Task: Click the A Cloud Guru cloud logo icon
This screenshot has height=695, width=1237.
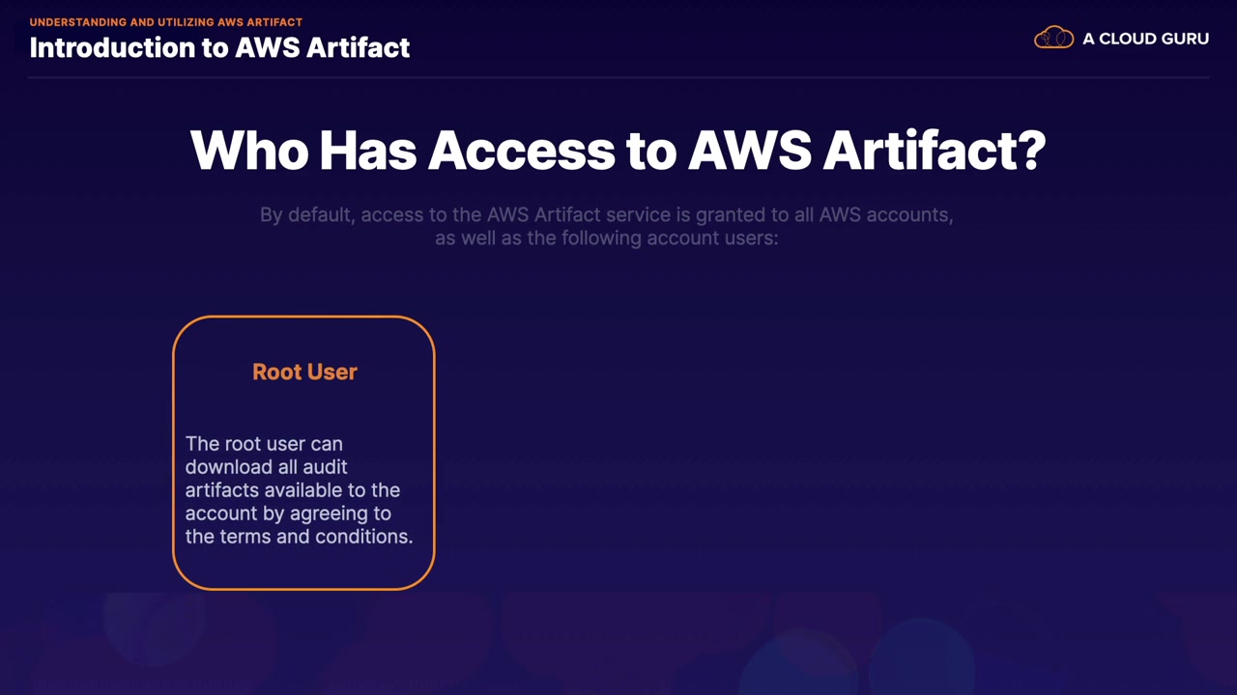Action: pyautogui.click(x=1053, y=39)
